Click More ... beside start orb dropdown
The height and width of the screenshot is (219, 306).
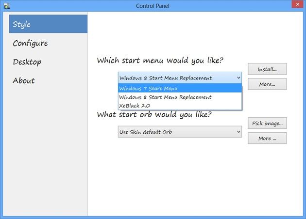point(267,138)
